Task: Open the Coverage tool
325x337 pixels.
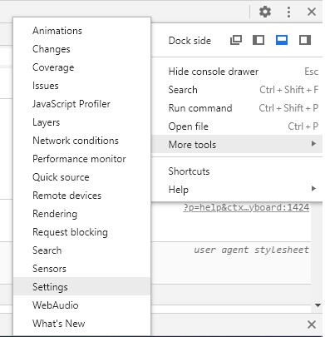Action: coord(81,67)
